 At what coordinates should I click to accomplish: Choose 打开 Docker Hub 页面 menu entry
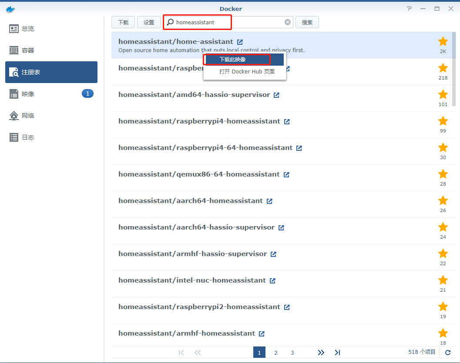click(x=244, y=71)
